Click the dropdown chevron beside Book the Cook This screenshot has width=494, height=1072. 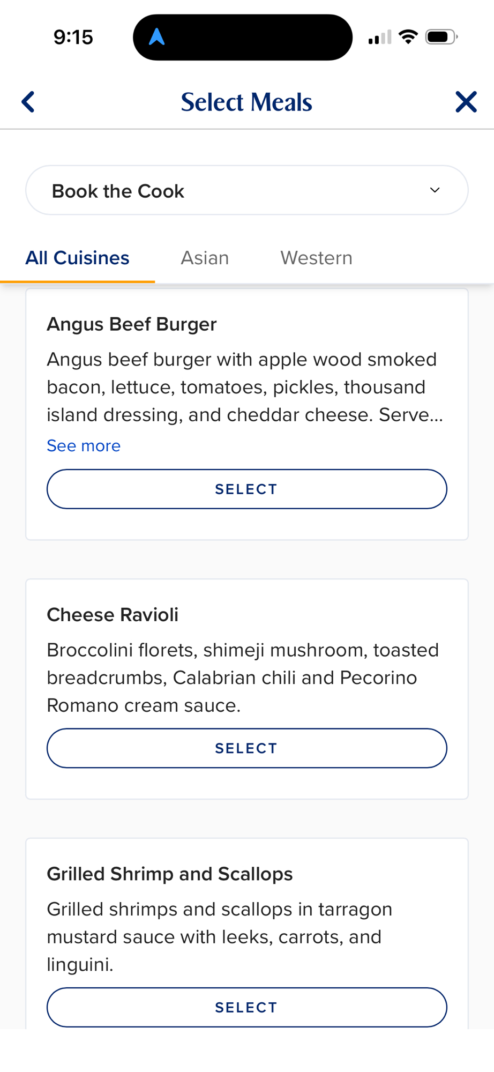coord(435,190)
